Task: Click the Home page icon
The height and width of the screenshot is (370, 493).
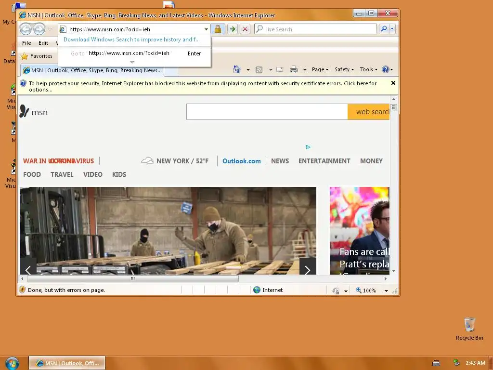Action: (237, 69)
